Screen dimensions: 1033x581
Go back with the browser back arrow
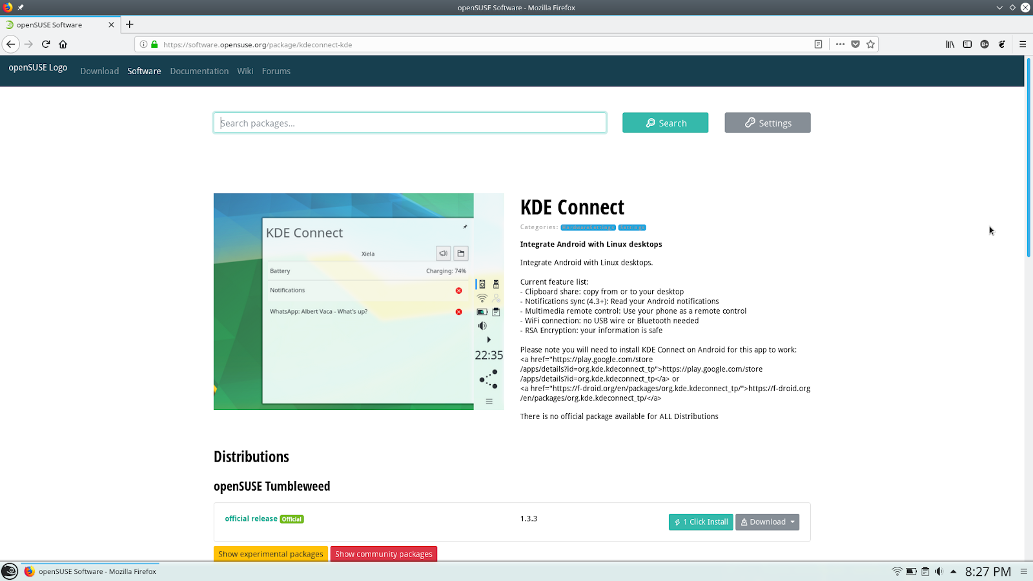pos(11,44)
